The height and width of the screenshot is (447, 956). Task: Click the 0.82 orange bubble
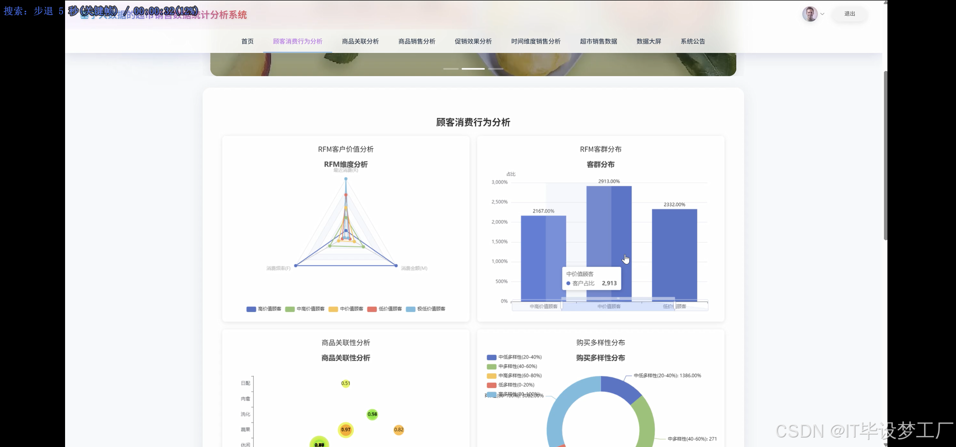pyautogui.click(x=398, y=429)
